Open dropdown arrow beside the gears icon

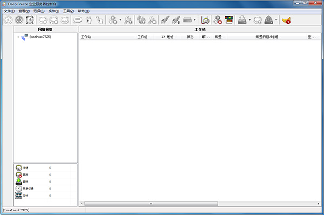(x=120, y=20)
